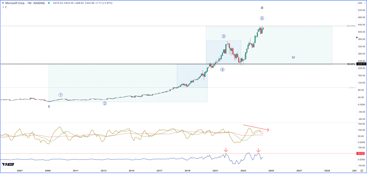
Task: Click the TradingView PRO logo
Action: point(8,164)
